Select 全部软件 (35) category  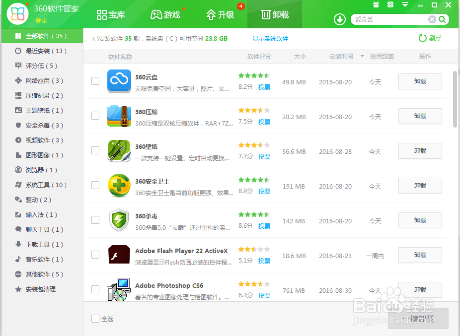click(x=42, y=36)
